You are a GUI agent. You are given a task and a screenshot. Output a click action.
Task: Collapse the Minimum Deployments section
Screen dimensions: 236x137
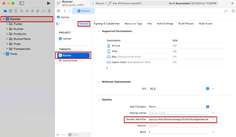click(x=99, y=82)
